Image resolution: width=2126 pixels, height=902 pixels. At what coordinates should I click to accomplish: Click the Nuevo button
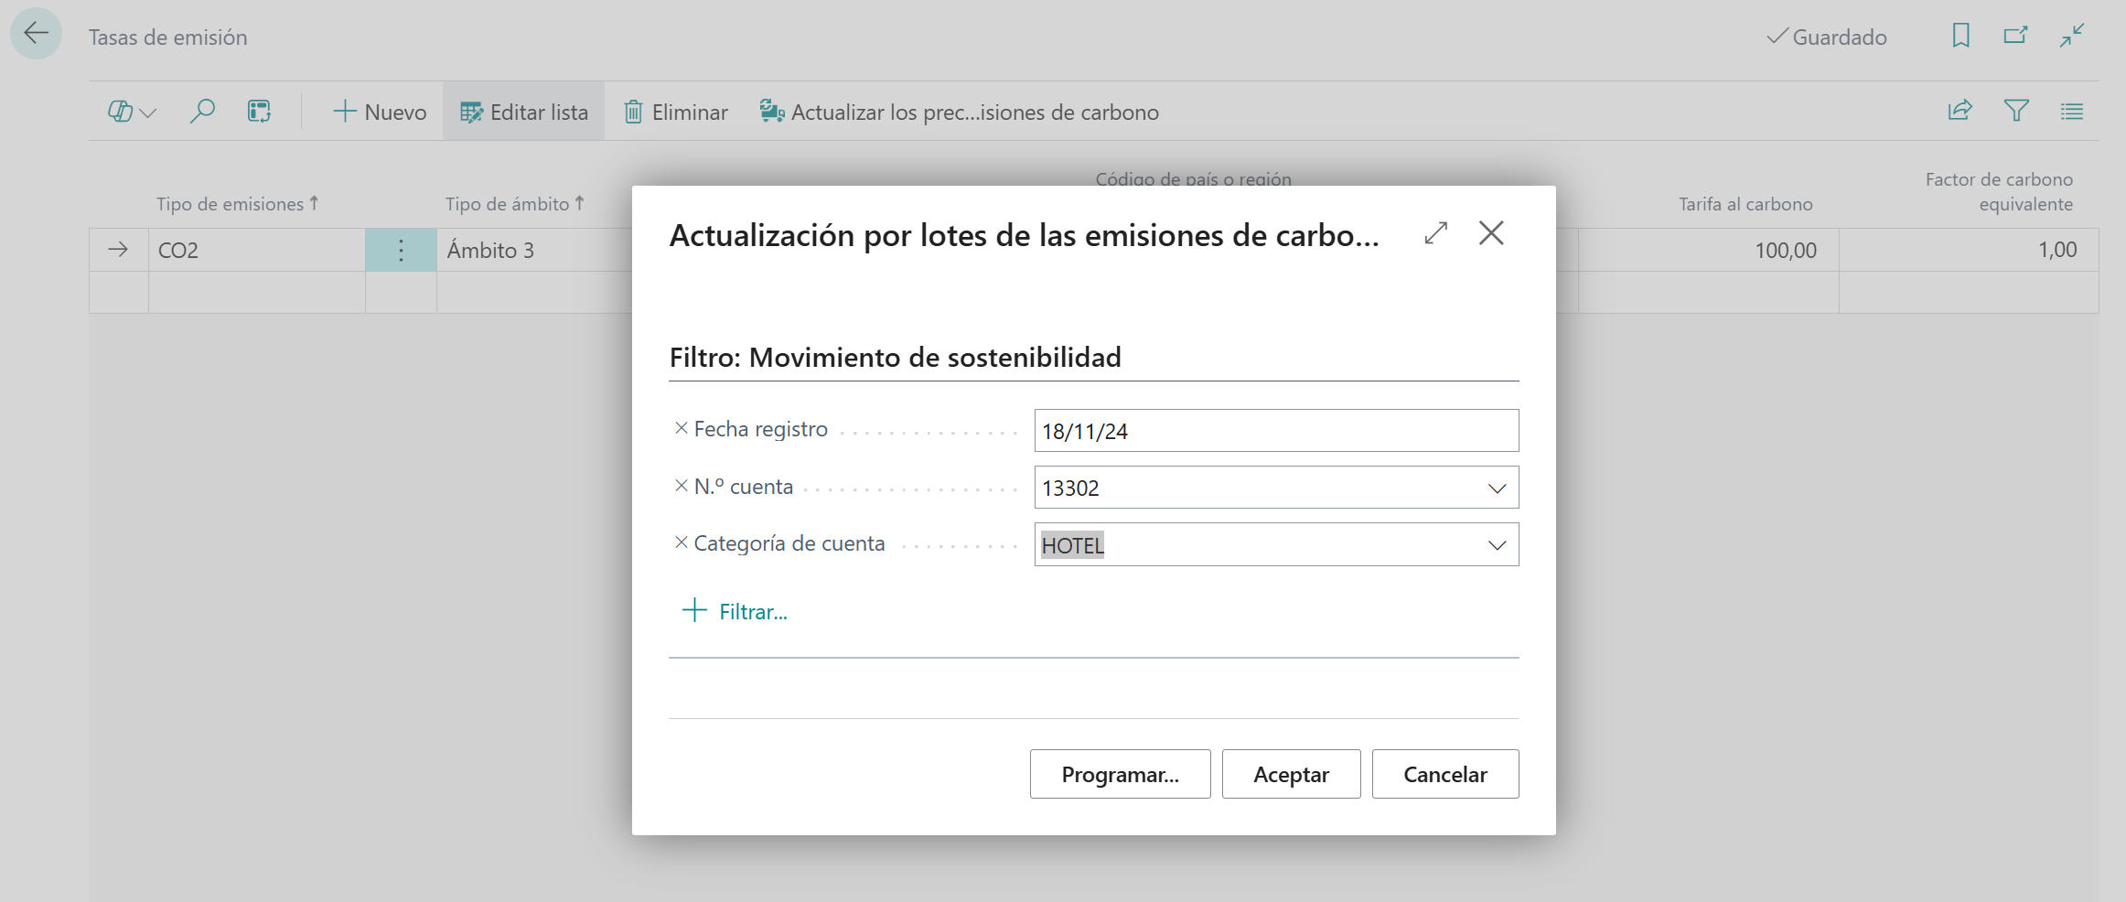(380, 112)
